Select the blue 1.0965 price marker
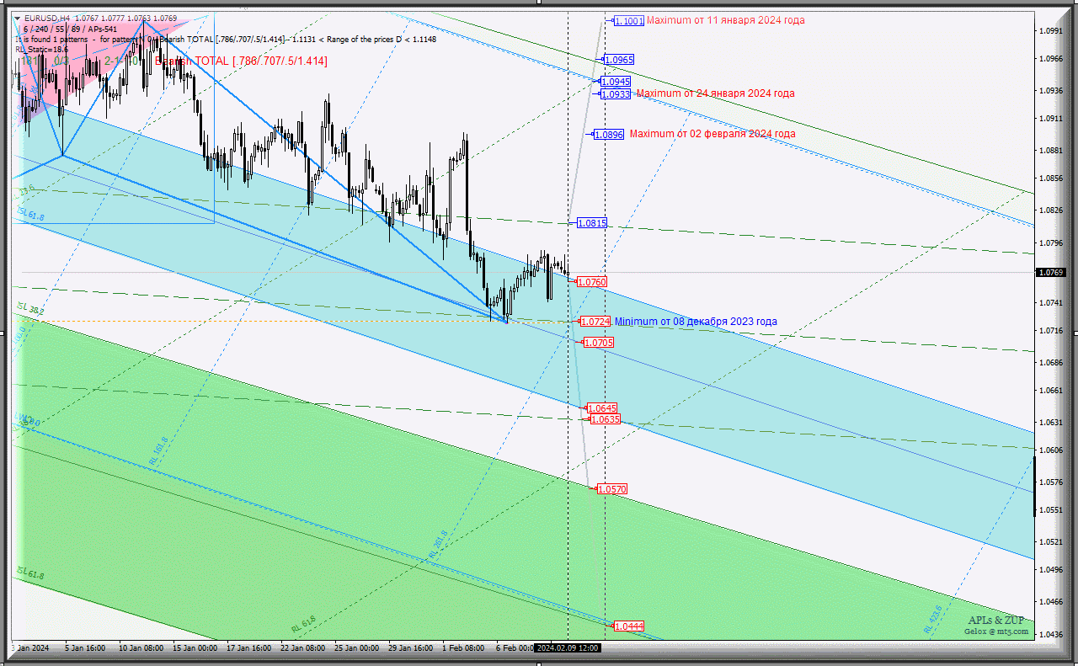The width and height of the screenshot is (1078, 666). tap(618, 60)
